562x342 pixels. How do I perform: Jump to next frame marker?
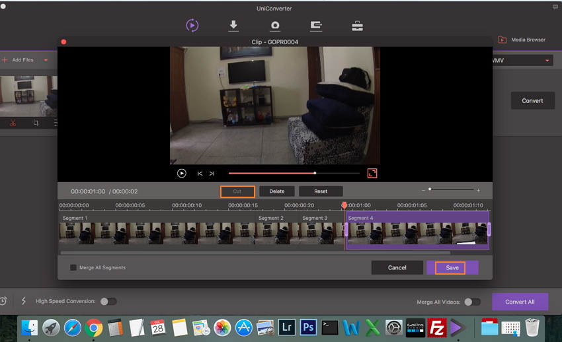coord(212,174)
